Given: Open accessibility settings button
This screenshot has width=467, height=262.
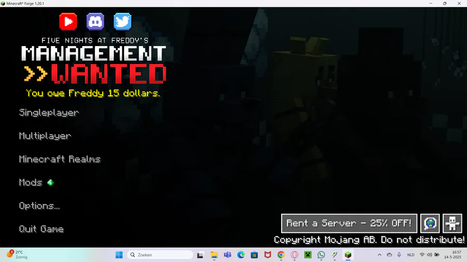Looking at the screenshot, I should click(452, 223).
